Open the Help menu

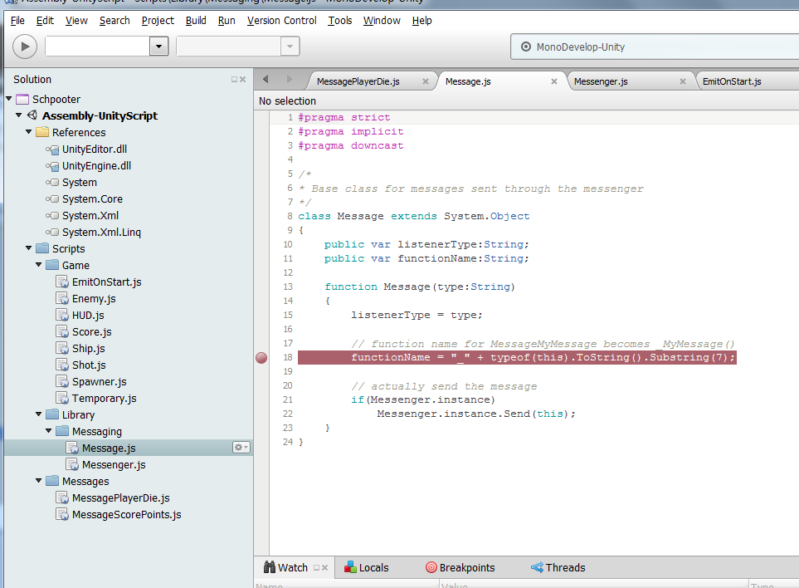pos(422,21)
